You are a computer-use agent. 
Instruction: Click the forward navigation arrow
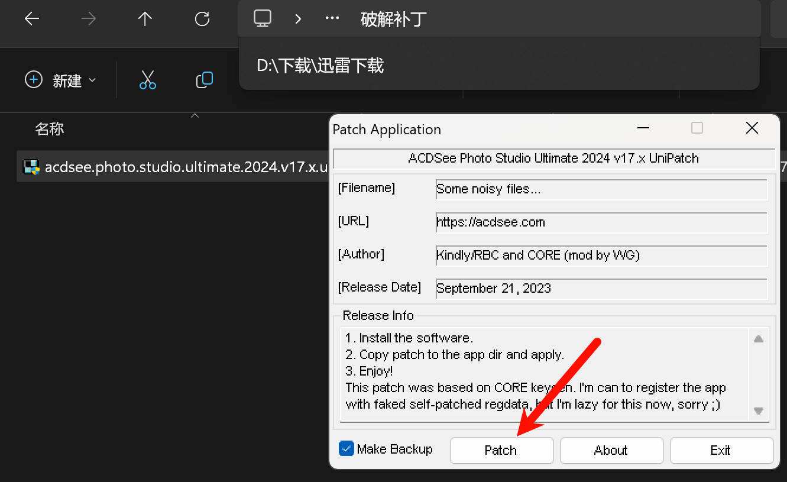[x=89, y=19]
